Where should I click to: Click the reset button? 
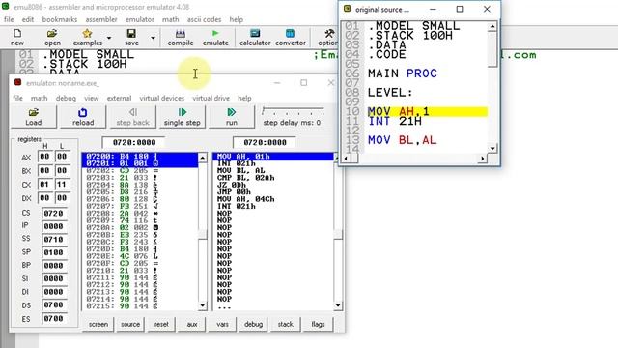[161, 324]
